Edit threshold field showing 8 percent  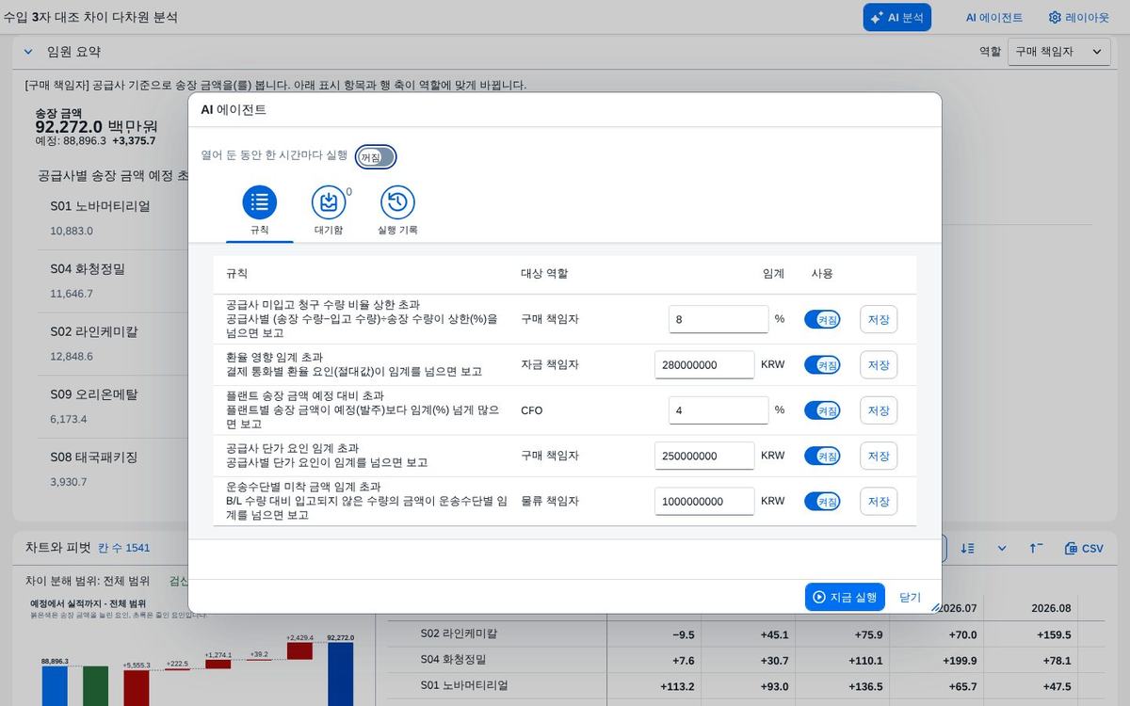click(x=718, y=319)
